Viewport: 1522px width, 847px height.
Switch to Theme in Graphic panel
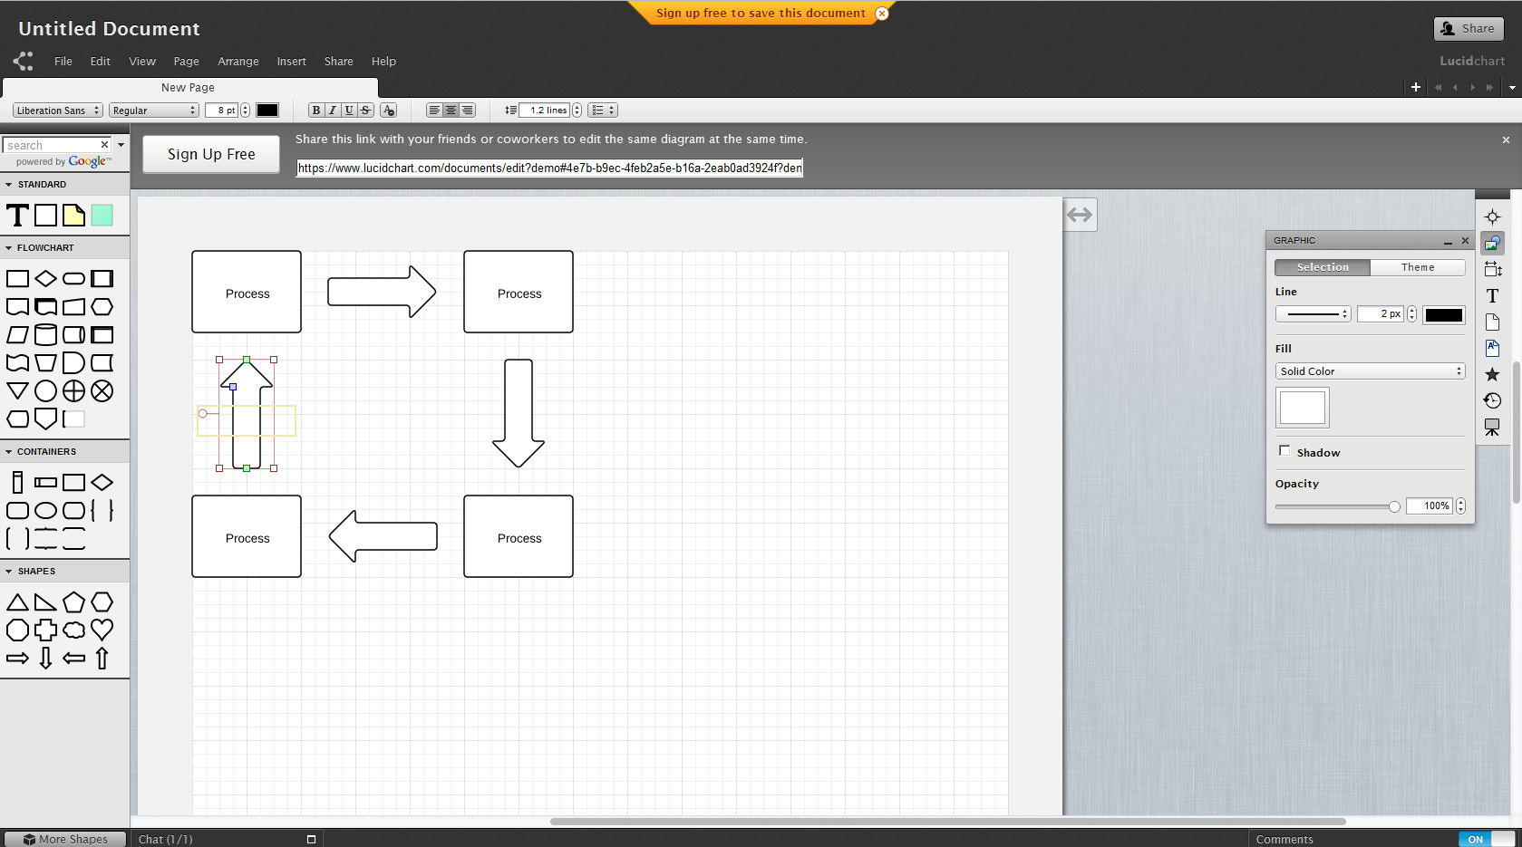coord(1417,267)
